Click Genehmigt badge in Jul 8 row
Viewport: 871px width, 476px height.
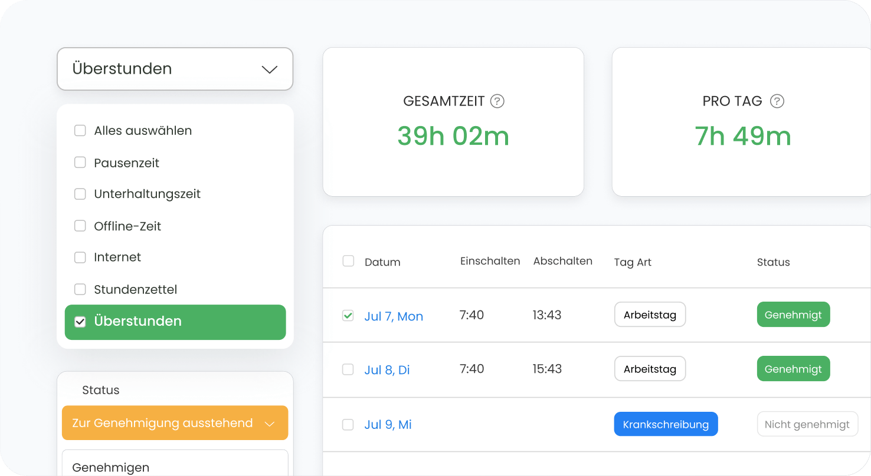coord(793,369)
